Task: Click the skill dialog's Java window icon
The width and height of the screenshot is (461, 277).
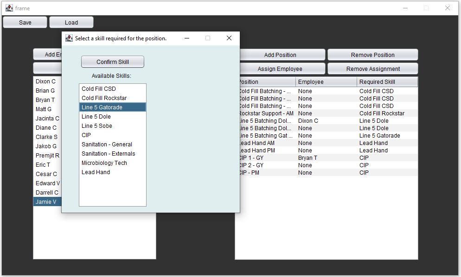Action: pyautogui.click(x=69, y=38)
